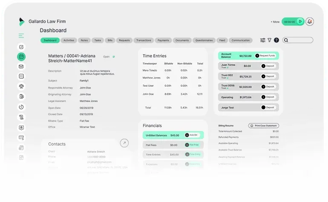This screenshot has width=328, height=202.
Task: Select timekeeper Mara Toledo row
Action: (x=173, y=71)
